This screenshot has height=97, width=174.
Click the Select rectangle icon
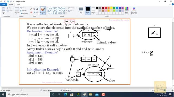tap(17, 9)
